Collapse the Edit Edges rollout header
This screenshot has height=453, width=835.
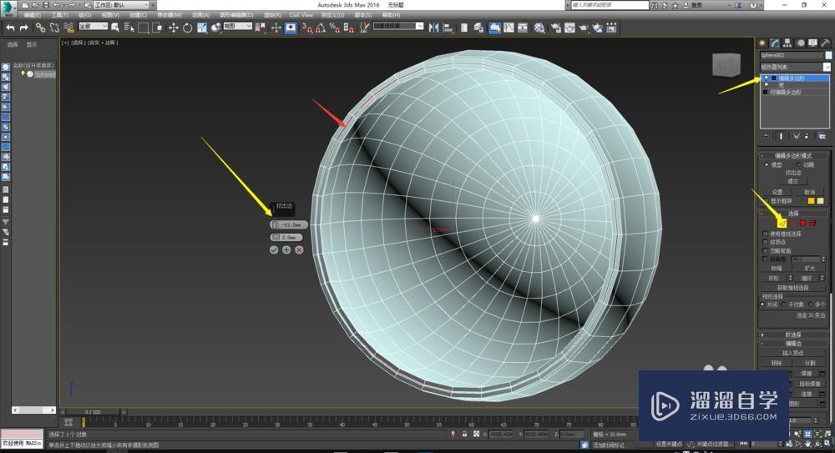[793, 344]
